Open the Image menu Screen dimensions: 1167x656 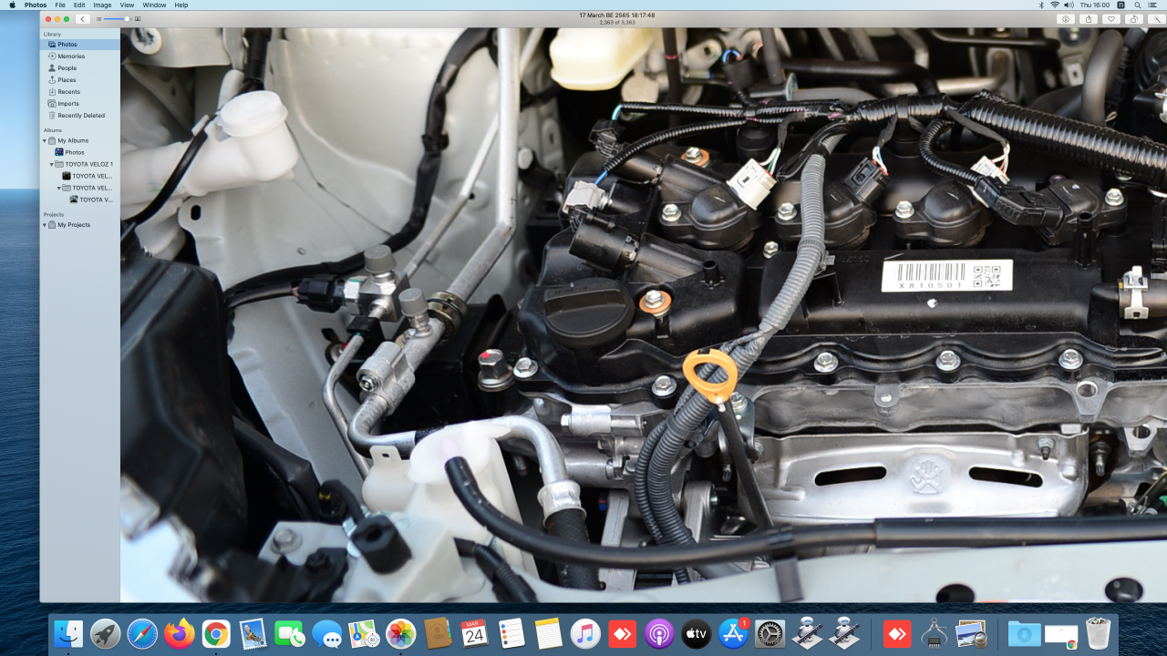pyautogui.click(x=102, y=5)
